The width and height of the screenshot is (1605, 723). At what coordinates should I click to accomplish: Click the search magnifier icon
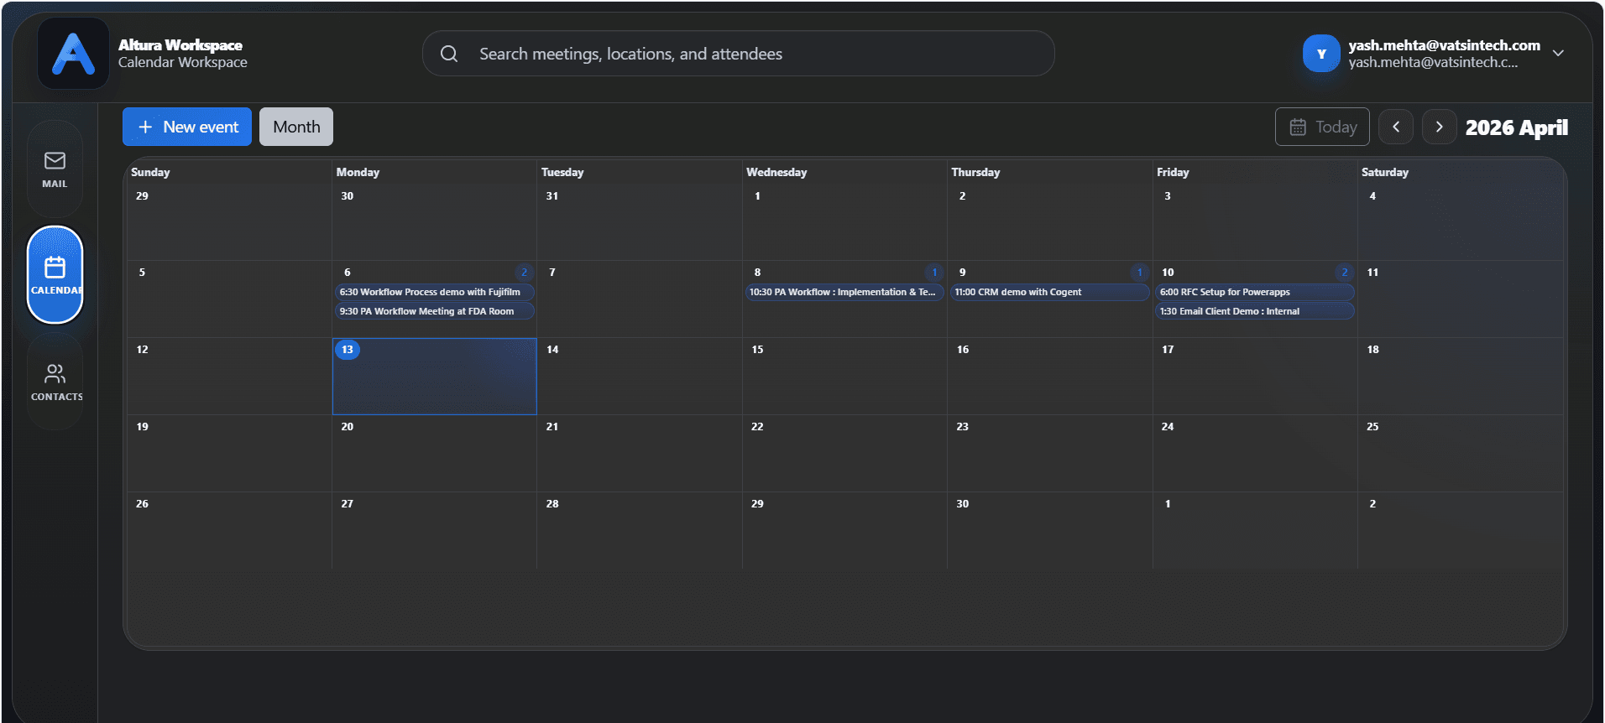click(449, 54)
